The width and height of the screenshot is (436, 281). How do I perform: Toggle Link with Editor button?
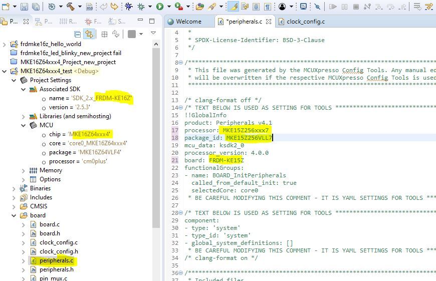(89, 34)
